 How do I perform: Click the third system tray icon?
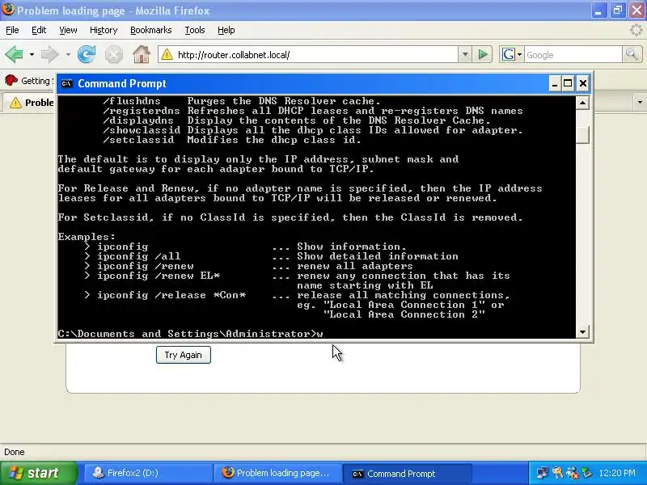tap(572, 473)
